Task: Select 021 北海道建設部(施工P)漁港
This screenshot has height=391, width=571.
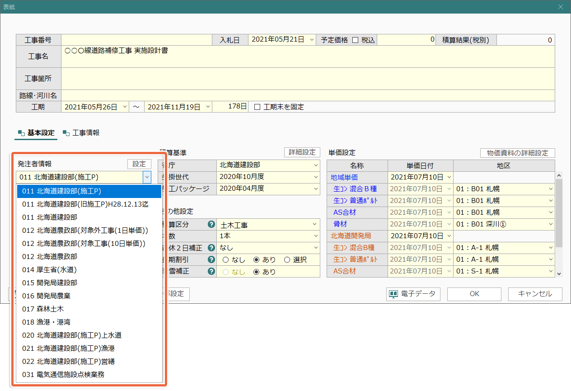Action: [89, 349]
